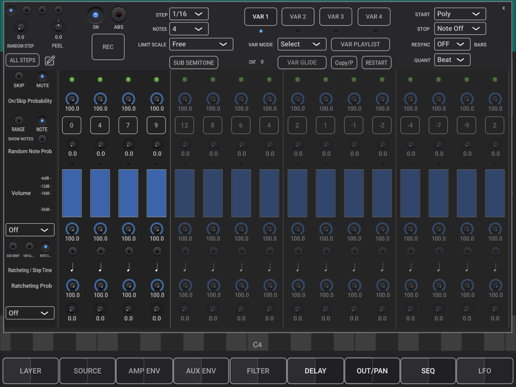Expand the START Poly dropdown
Image resolution: width=516 pixels, height=387 pixels.
pyautogui.click(x=460, y=14)
